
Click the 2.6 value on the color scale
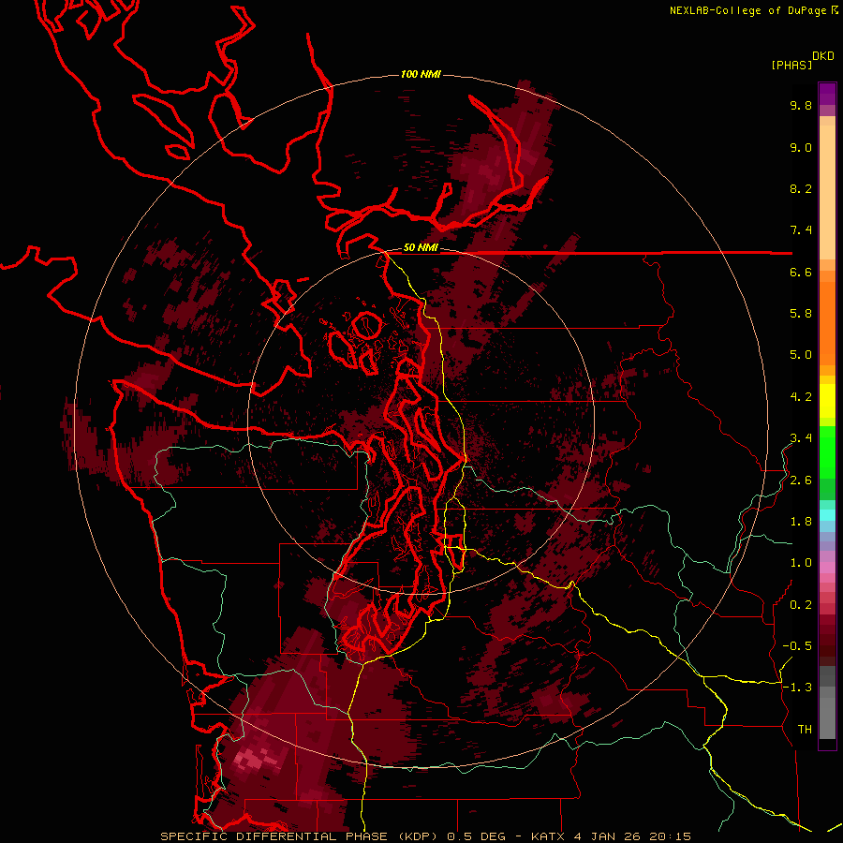pos(801,481)
